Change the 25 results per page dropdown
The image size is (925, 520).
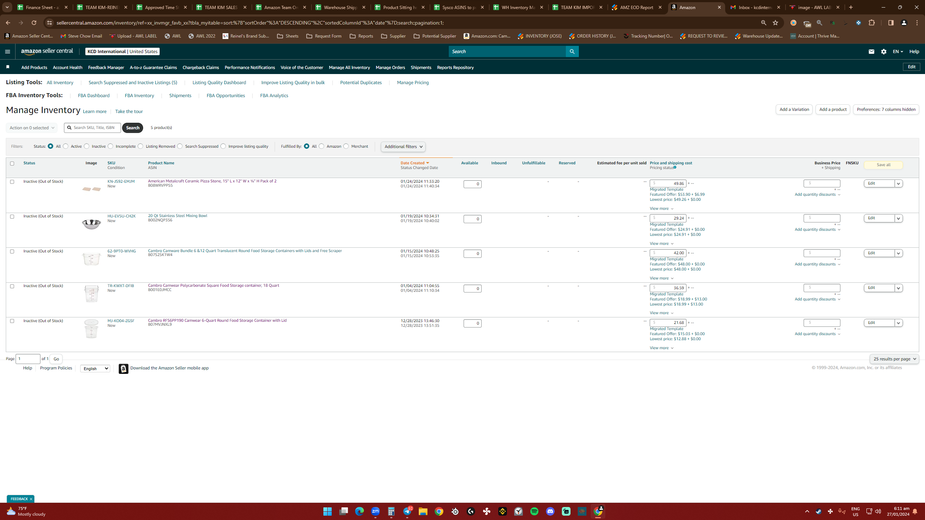(894, 359)
